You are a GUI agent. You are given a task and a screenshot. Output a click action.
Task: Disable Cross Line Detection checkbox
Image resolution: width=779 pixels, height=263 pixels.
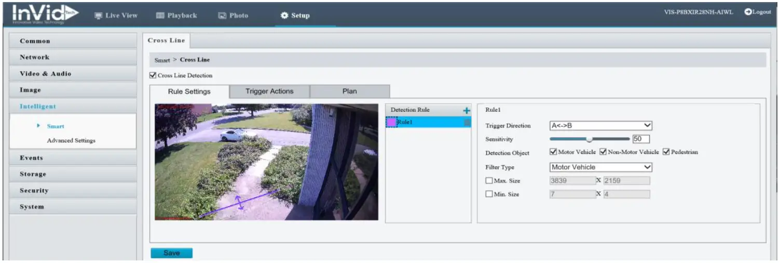click(x=153, y=75)
